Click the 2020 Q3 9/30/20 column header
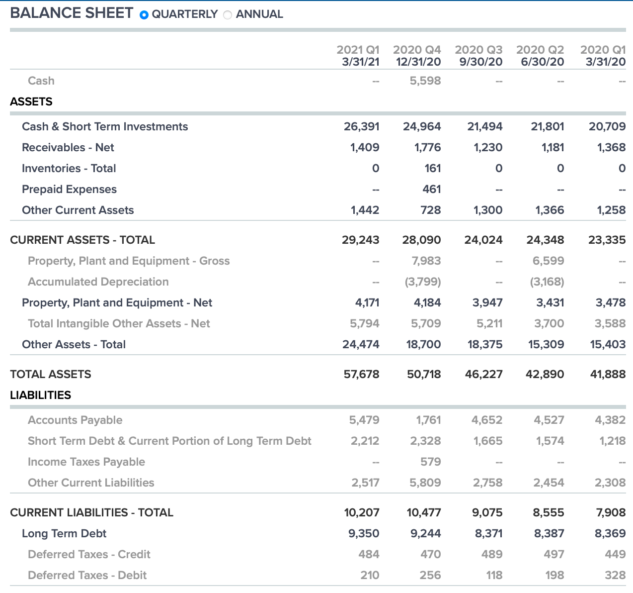The width and height of the screenshot is (633, 593). click(x=478, y=56)
